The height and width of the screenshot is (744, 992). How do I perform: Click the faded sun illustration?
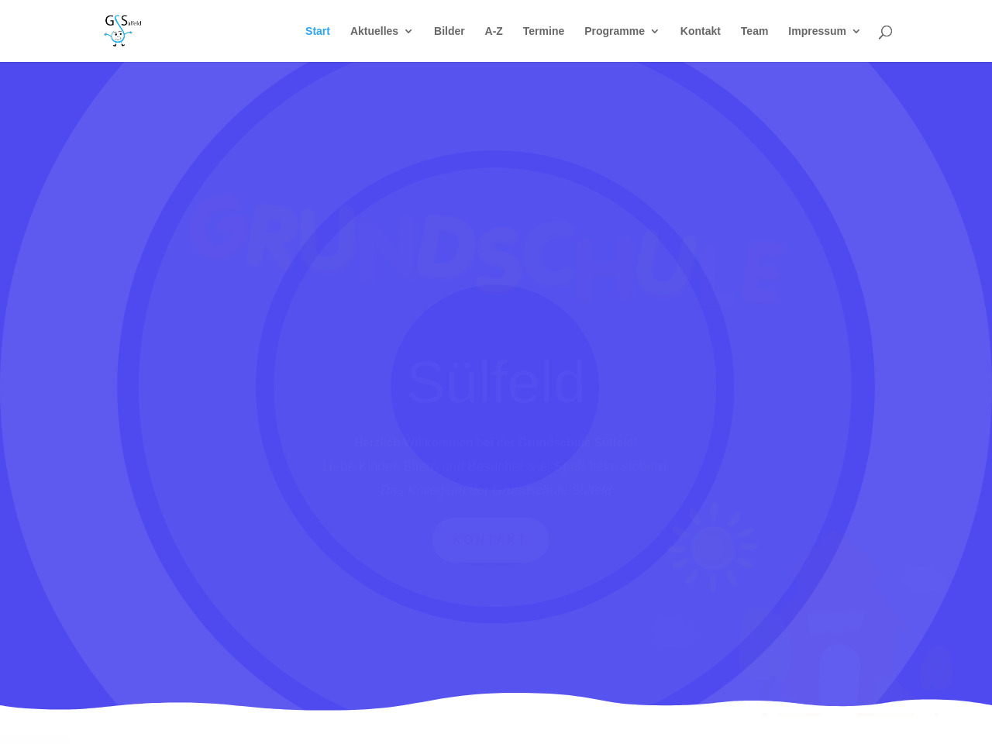click(x=712, y=547)
